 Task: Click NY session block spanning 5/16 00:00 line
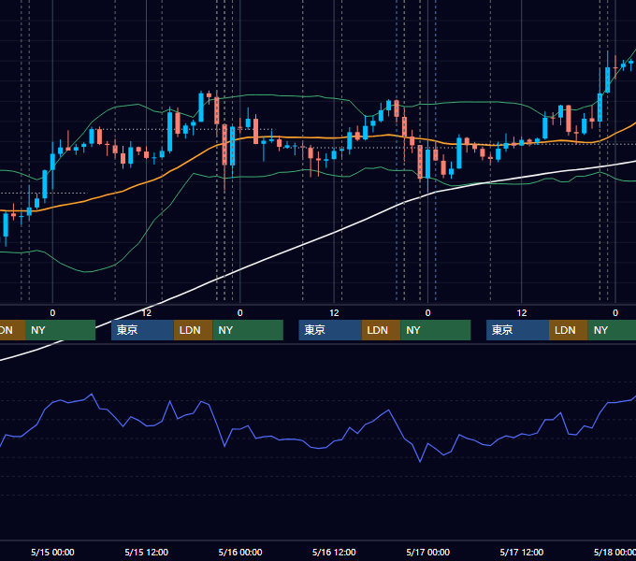pyautogui.click(x=248, y=330)
